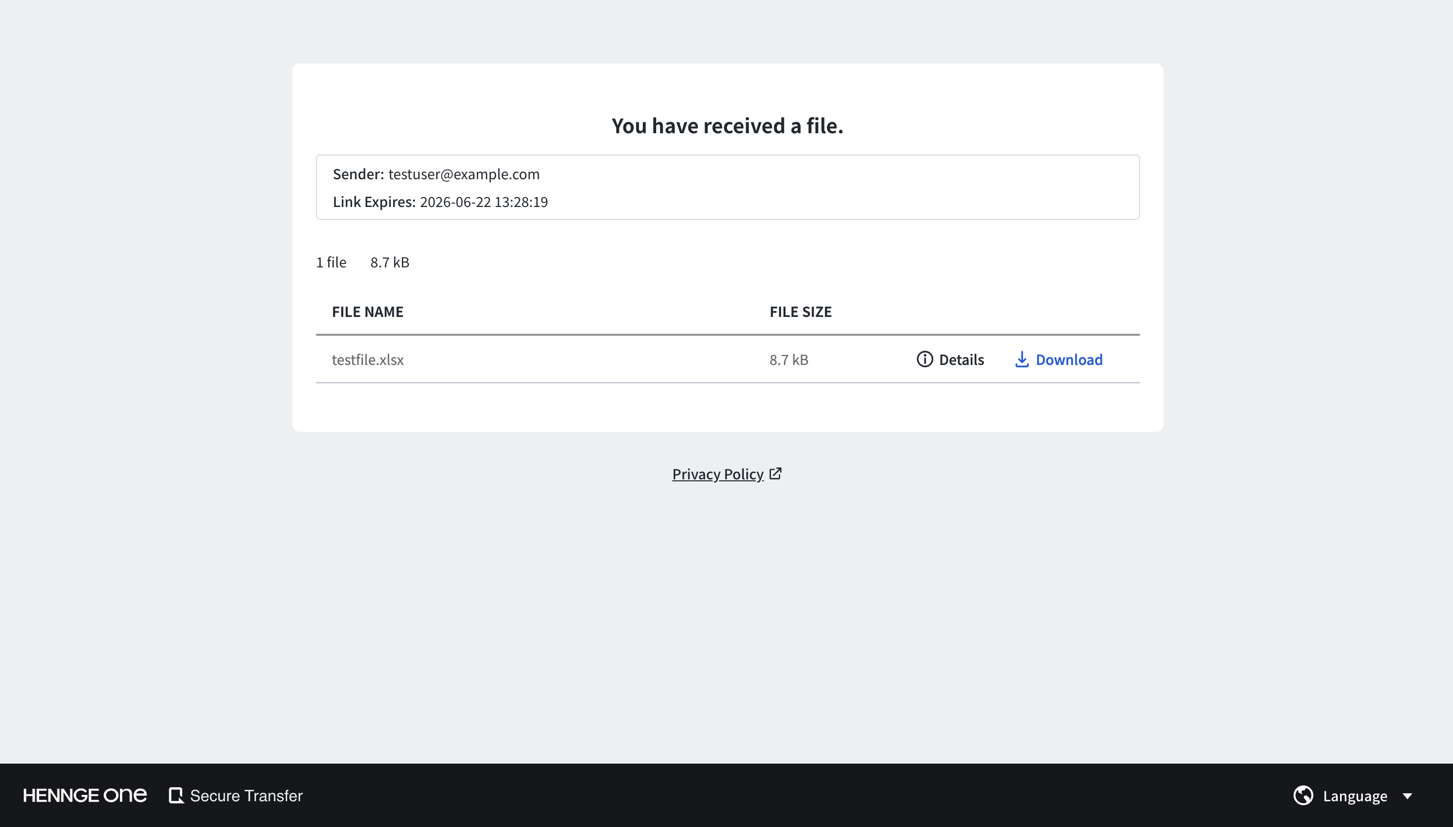Screen dimensions: 1453x827
Task: Click the globe icon in the footer
Action: pyautogui.click(x=1303, y=795)
